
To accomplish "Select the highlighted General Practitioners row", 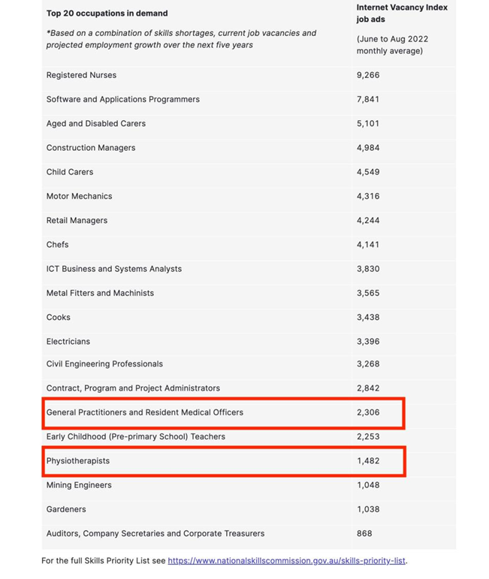I will point(223,413).
